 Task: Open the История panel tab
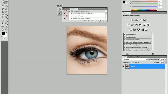click(x=66, y=9)
